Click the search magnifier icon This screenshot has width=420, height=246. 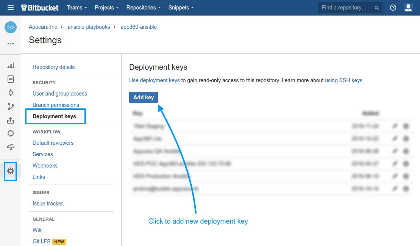(377, 8)
